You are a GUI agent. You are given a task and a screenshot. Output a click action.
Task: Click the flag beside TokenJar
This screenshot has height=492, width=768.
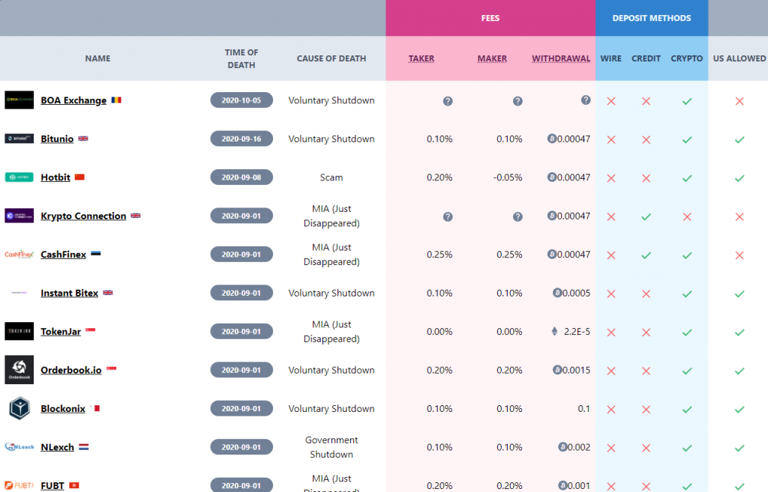click(91, 330)
